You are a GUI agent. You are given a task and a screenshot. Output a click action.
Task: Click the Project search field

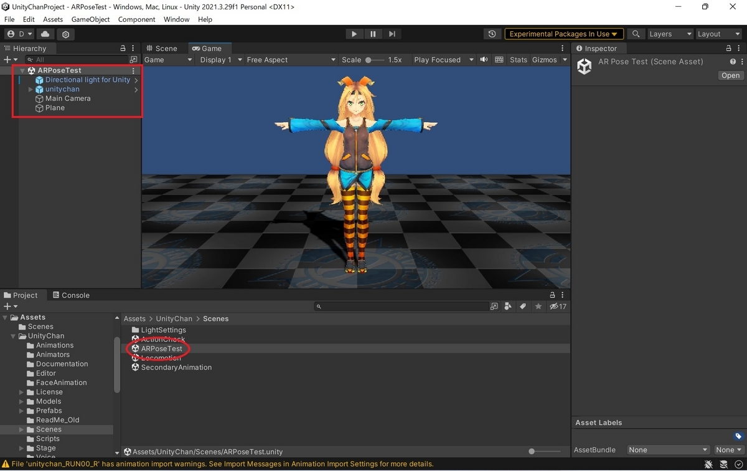pos(402,307)
